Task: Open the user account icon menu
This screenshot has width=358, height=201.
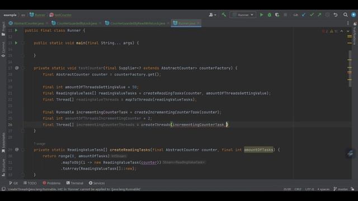Action: pyautogui.click(x=212, y=15)
